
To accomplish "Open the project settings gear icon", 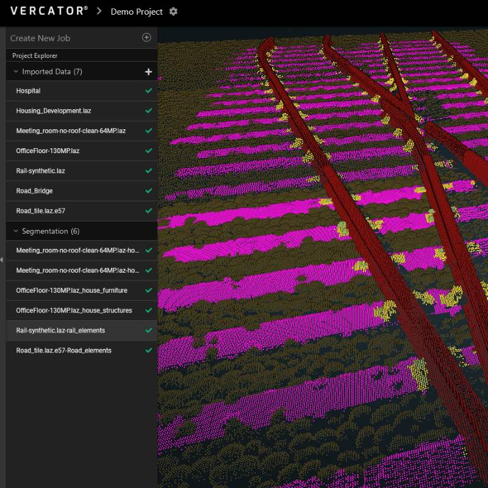I will tap(173, 11).
